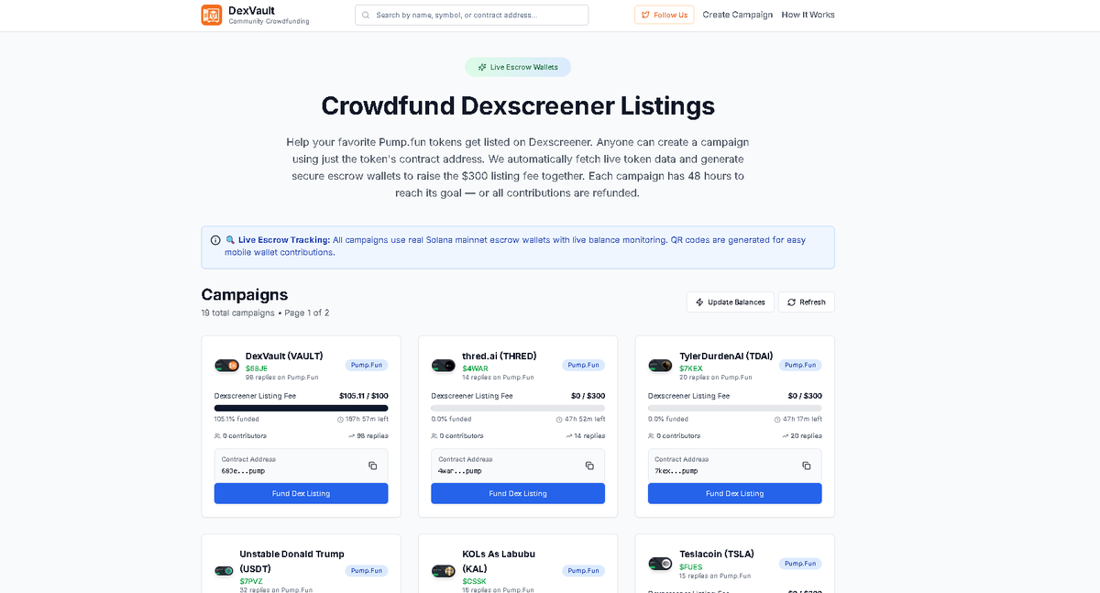Click Pump.Fun tag on DexVault card
Image resolution: width=1100 pixels, height=593 pixels.
click(x=367, y=365)
